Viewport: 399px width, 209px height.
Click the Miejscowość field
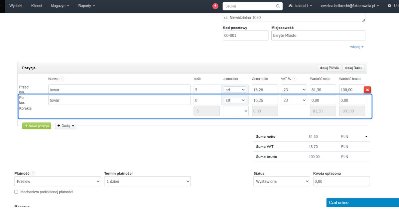318,35
